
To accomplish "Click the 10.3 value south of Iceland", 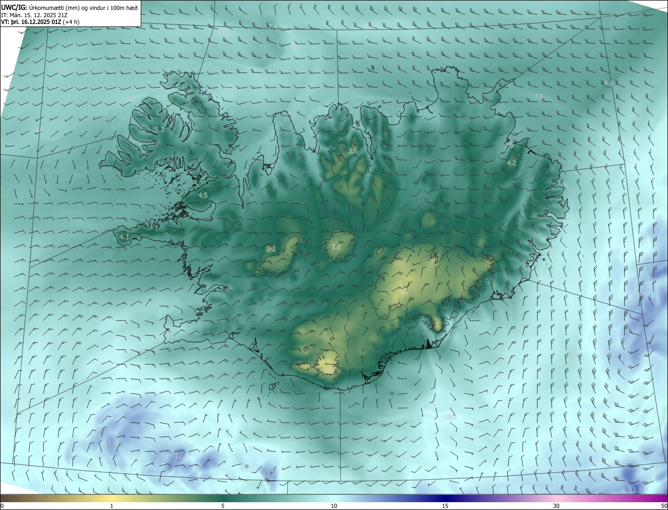I will [450, 417].
